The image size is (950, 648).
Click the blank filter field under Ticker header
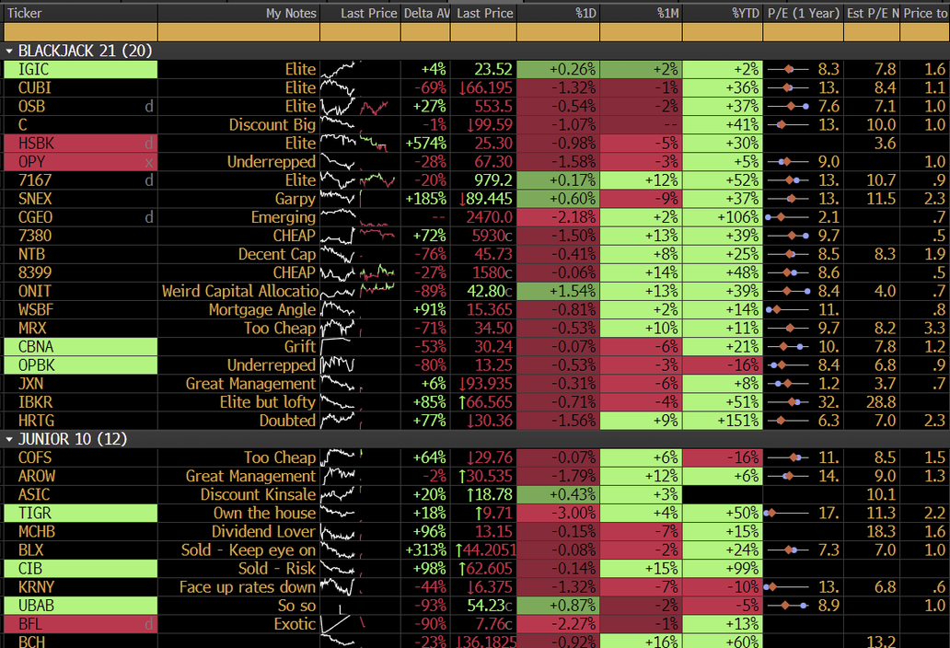pyautogui.click(x=79, y=32)
